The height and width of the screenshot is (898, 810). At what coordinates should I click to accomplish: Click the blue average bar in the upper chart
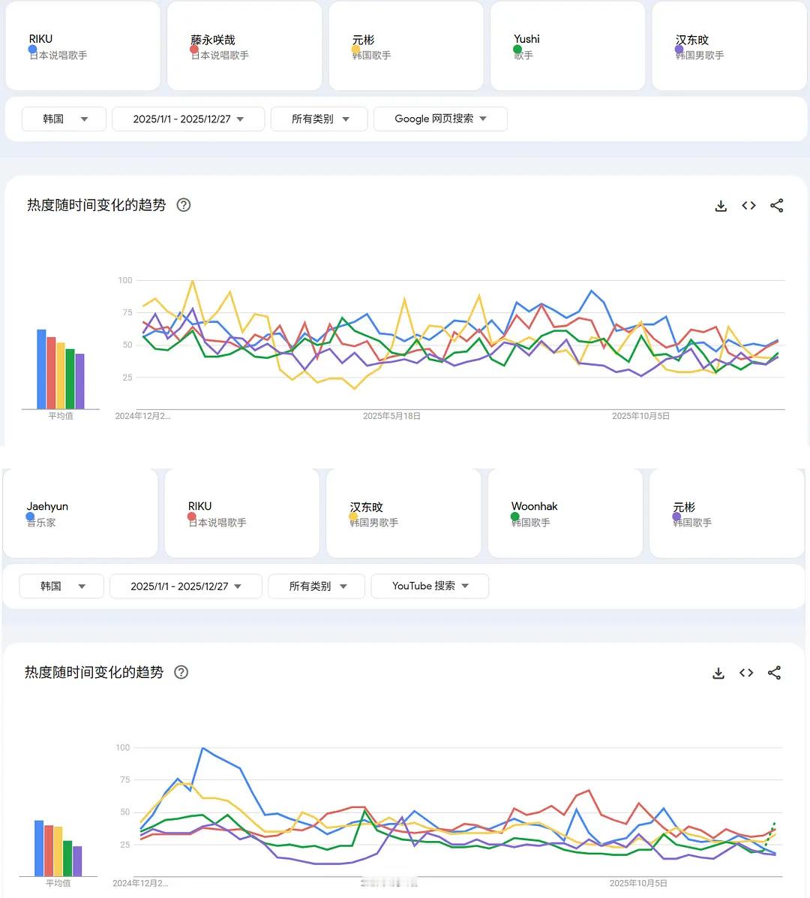click(x=42, y=369)
